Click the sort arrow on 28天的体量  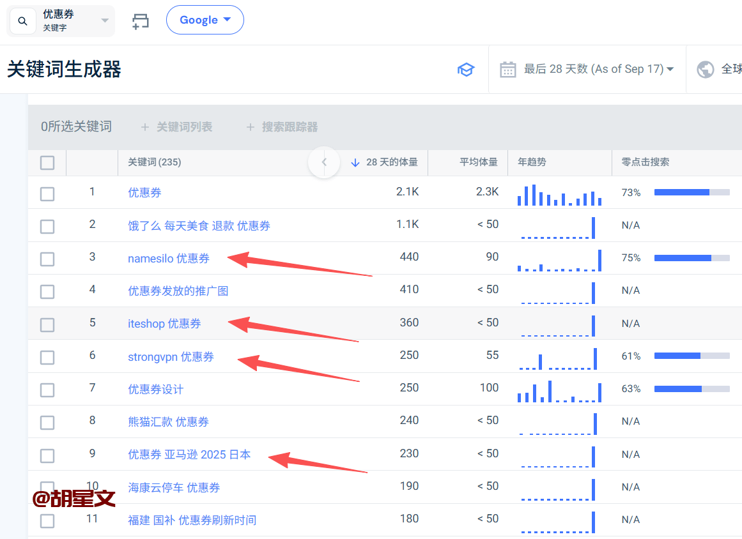[355, 163]
